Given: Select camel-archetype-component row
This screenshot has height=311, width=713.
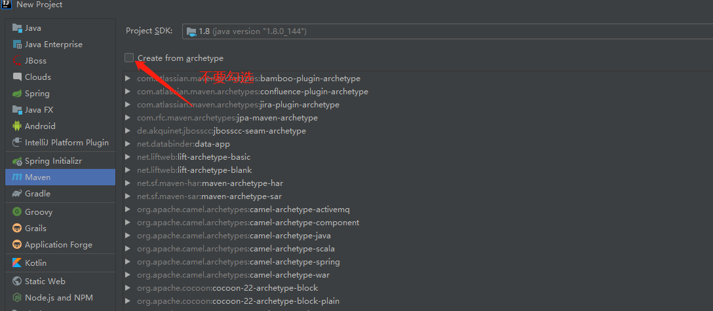Looking at the screenshot, I should pos(417,223).
